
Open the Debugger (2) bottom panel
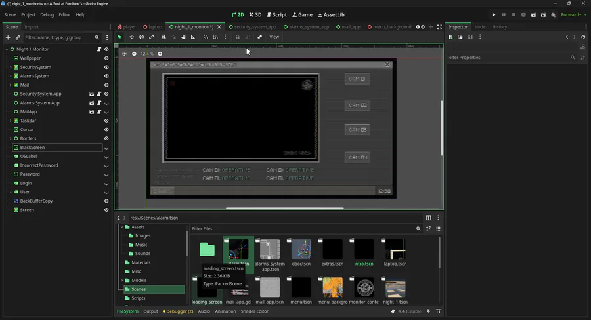click(x=178, y=311)
